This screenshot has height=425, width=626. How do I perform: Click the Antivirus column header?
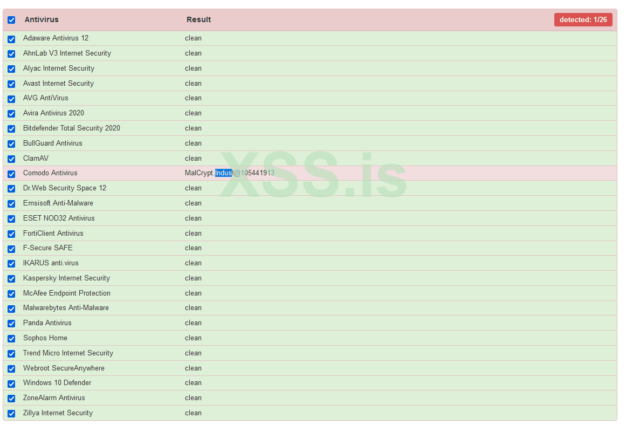(x=42, y=20)
